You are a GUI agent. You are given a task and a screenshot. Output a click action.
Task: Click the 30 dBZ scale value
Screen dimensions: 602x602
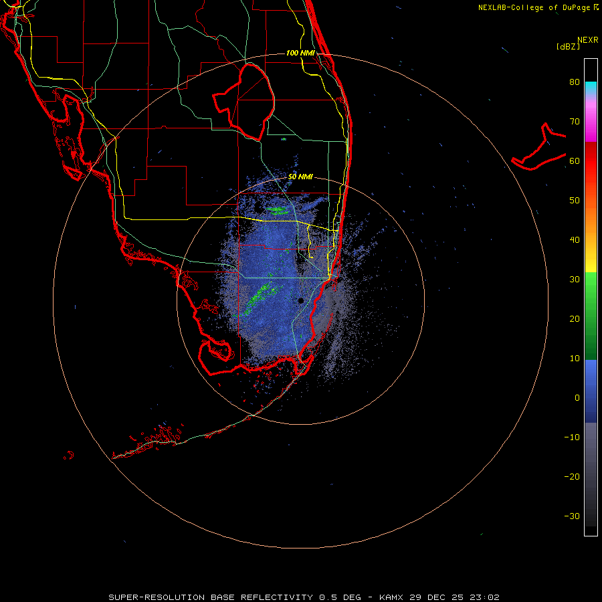point(575,279)
